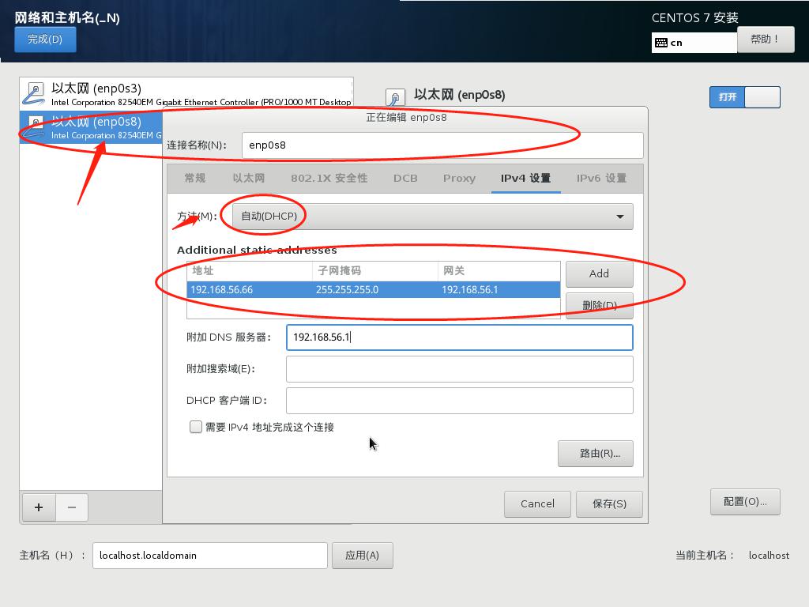Click the hostname field localhost.localdomain
Screen dimensions: 809x607
(x=210, y=556)
